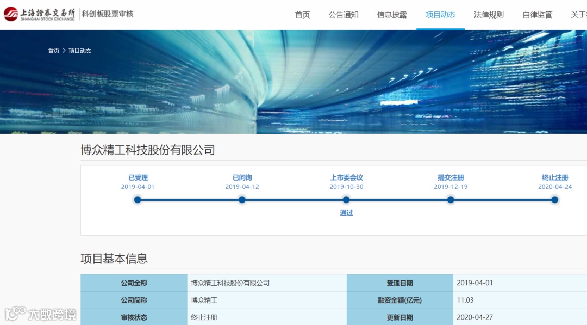
Task: Click the 已受理 timeline node dot
Action: pos(138,200)
